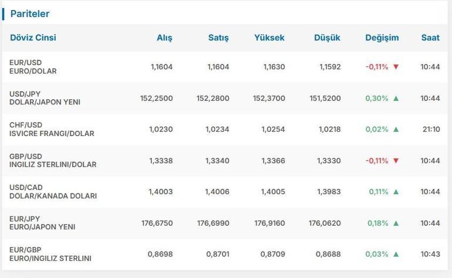Sort by the Döviz Cinsi column header
Image resolution: width=452 pixels, height=278 pixels.
(33, 38)
